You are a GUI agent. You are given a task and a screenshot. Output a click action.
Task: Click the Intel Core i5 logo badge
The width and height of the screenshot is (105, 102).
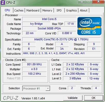(89, 26)
